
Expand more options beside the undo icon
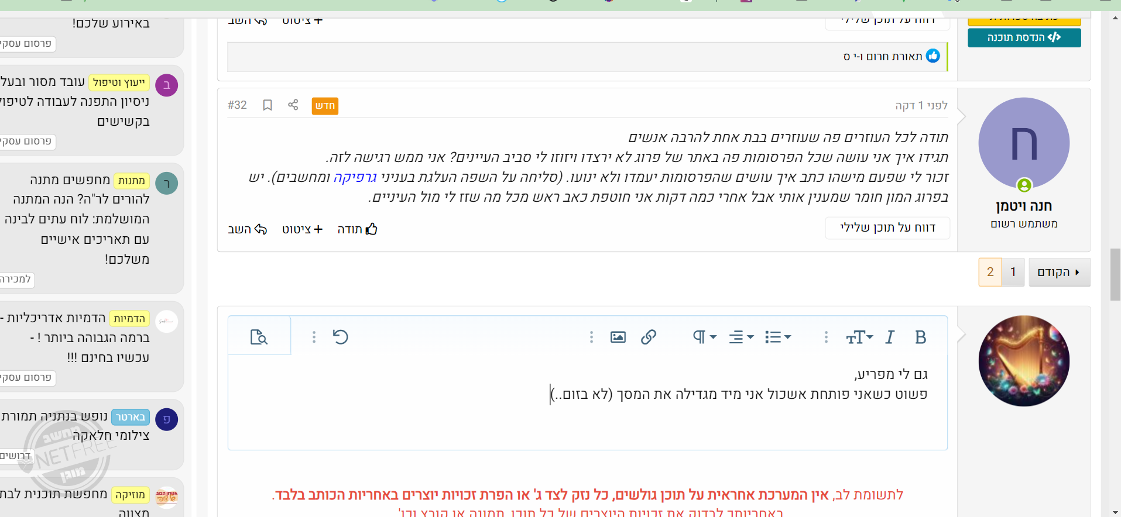pyautogui.click(x=314, y=337)
